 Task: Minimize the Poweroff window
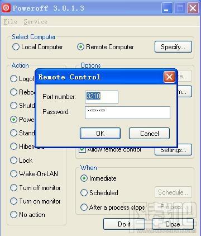pyautogui.click(x=166, y=8)
